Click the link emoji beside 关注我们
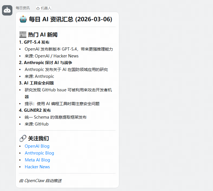 [x=23, y=138]
